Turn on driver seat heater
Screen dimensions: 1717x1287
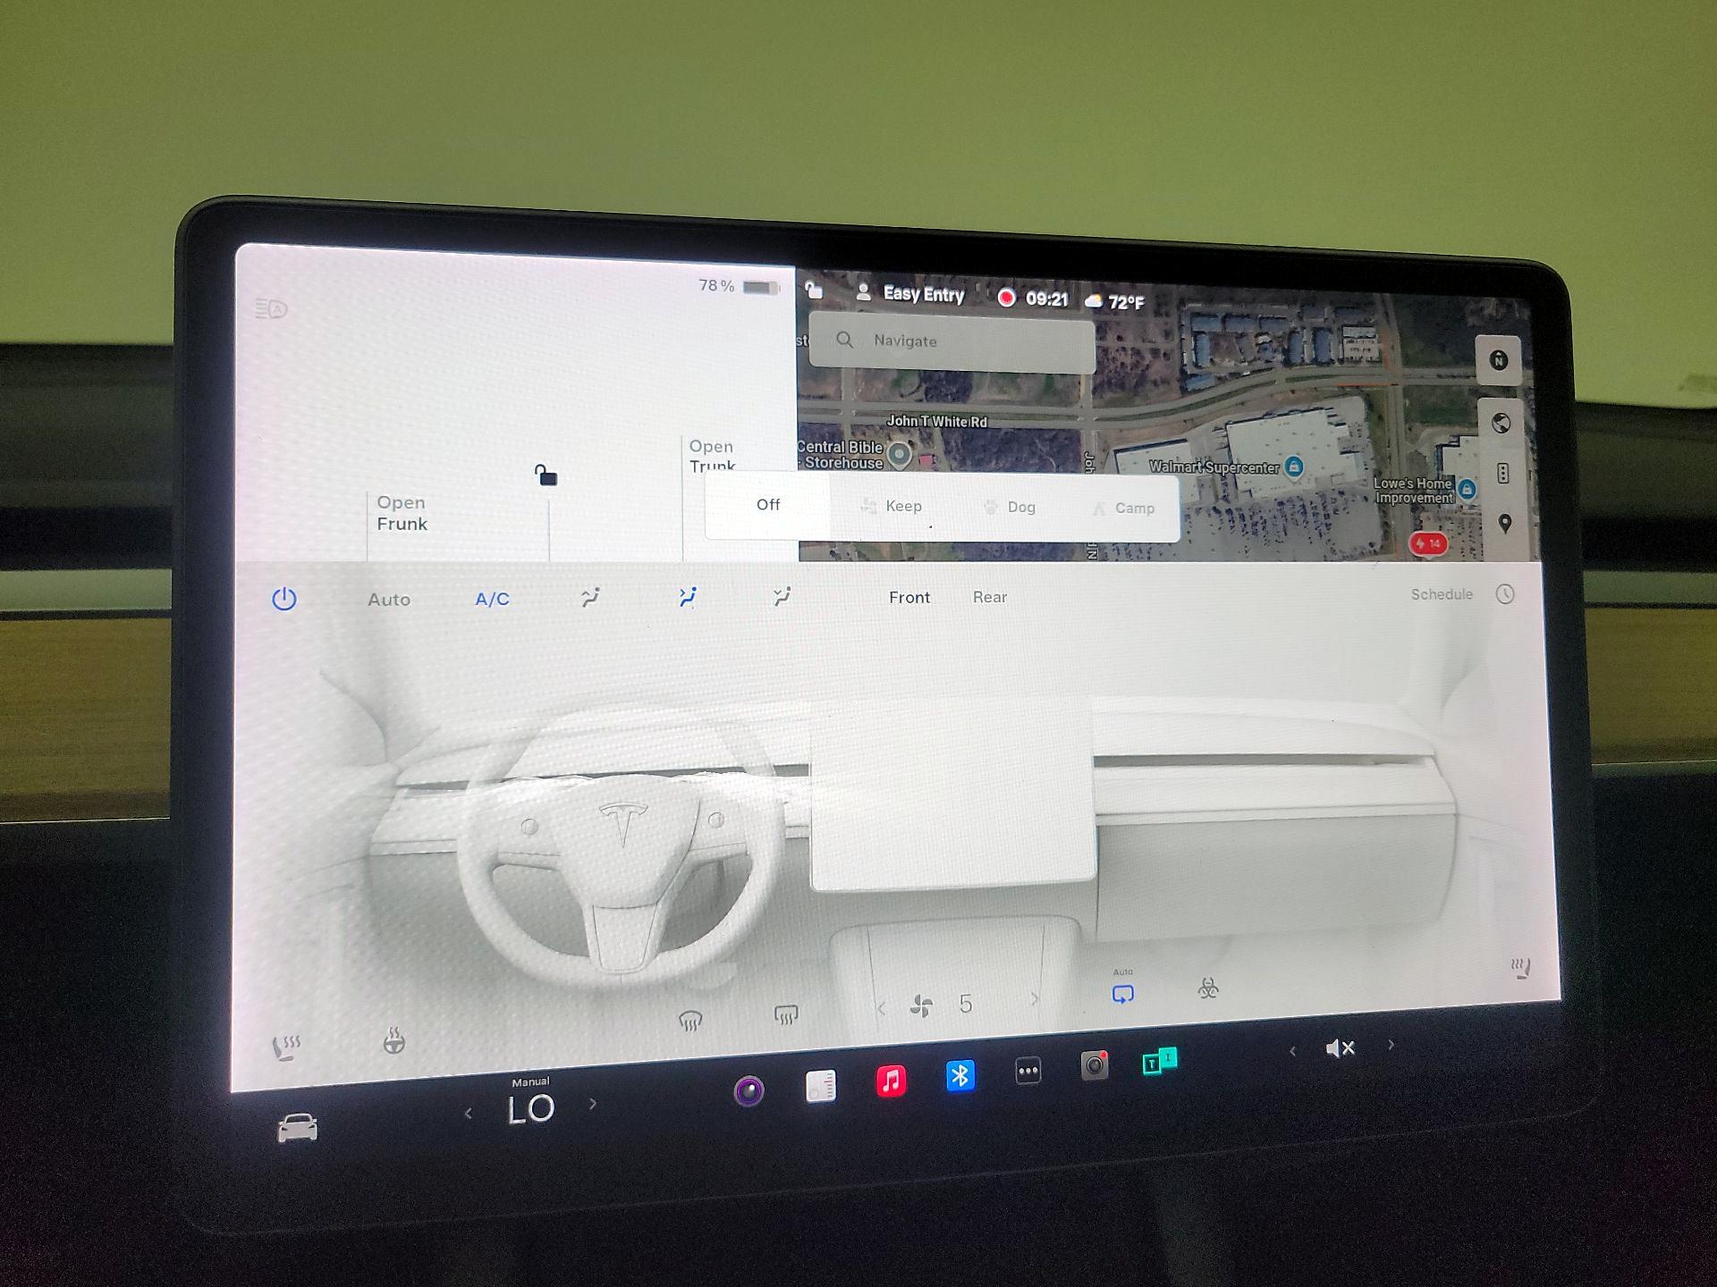[x=286, y=1047]
